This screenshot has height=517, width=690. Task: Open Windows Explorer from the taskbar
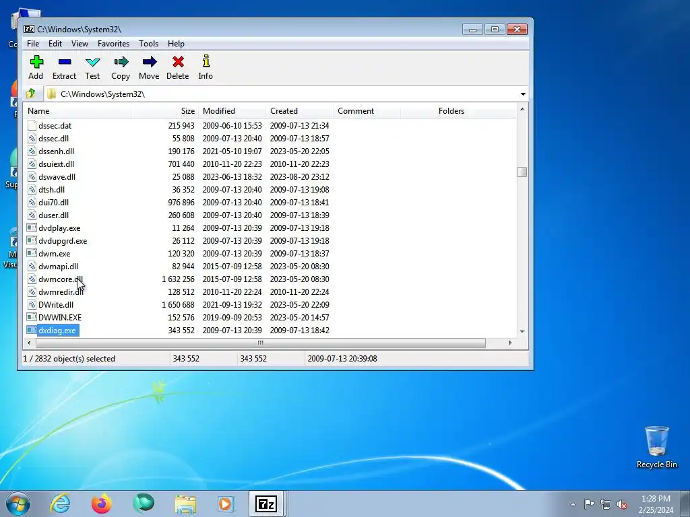pyautogui.click(x=185, y=504)
